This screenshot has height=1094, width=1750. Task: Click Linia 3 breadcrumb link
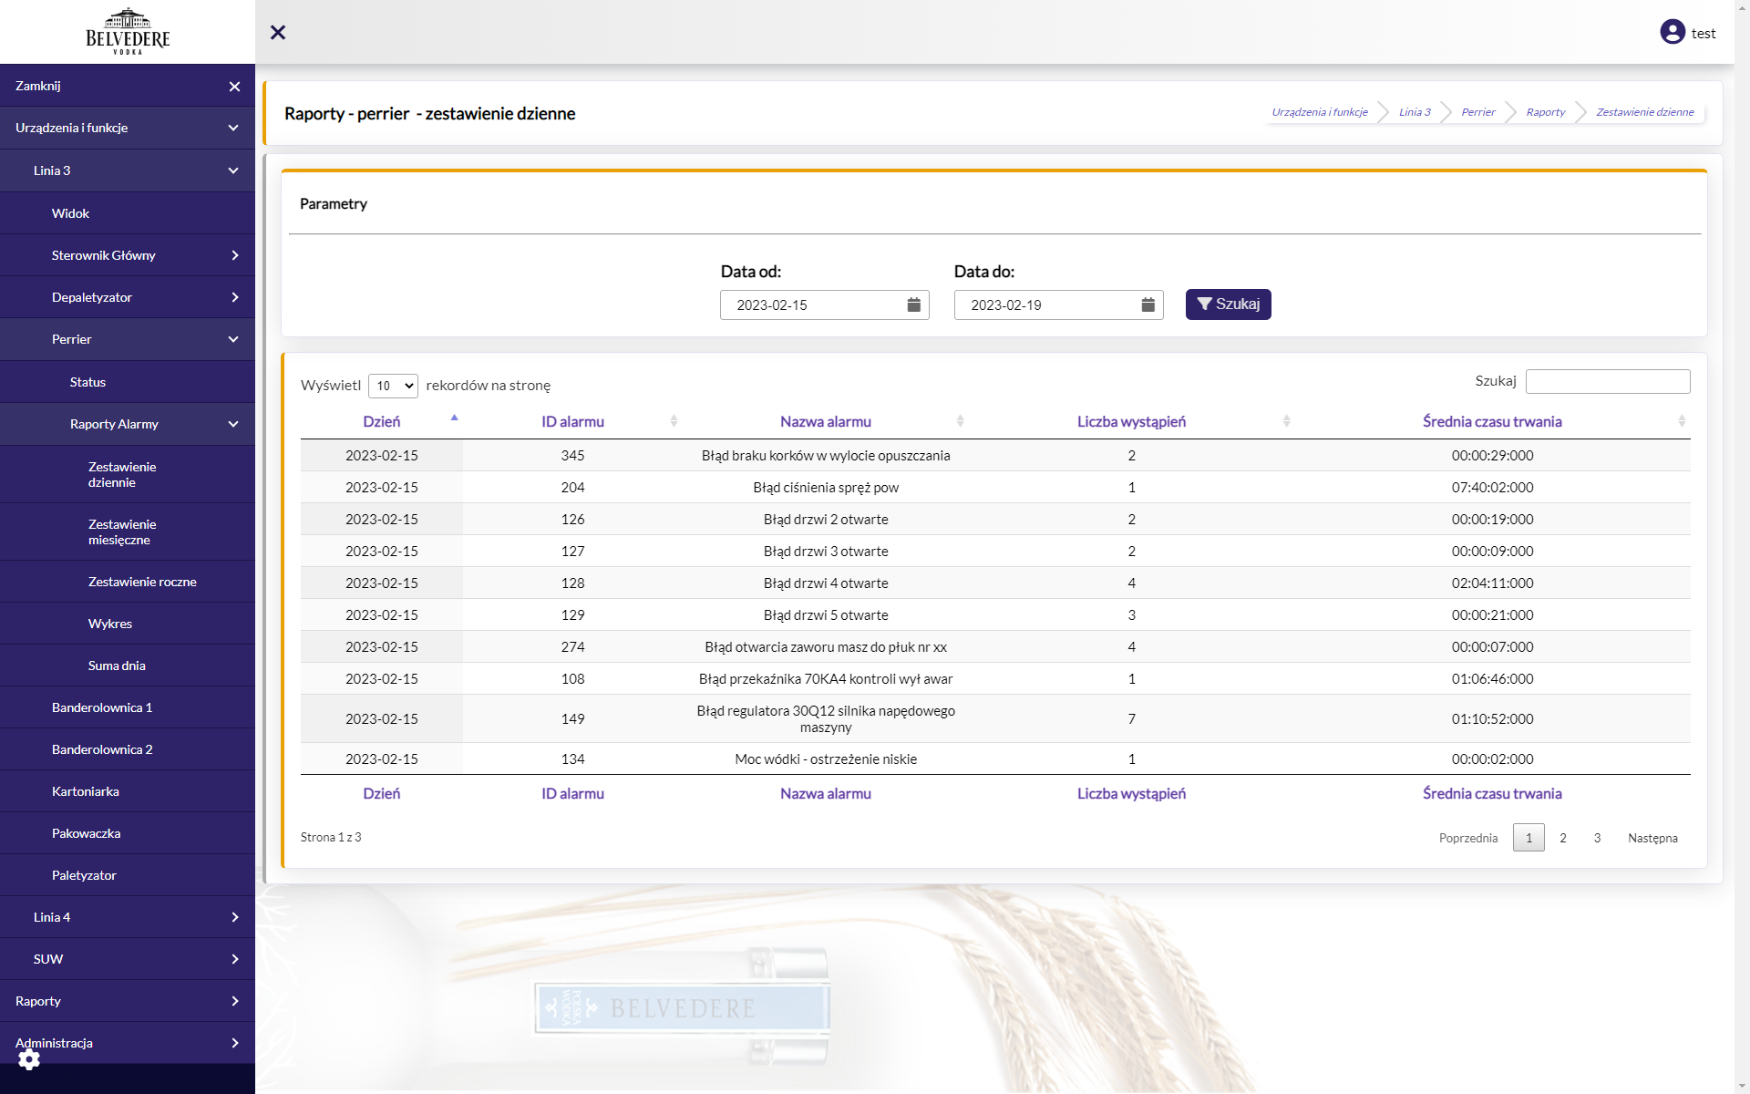coord(1415,112)
